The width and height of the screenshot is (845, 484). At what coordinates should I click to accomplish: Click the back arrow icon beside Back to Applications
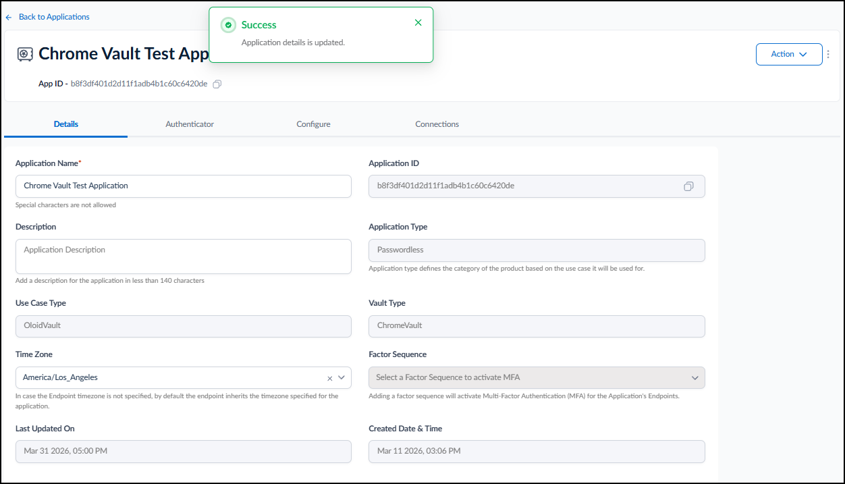(x=9, y=17)
